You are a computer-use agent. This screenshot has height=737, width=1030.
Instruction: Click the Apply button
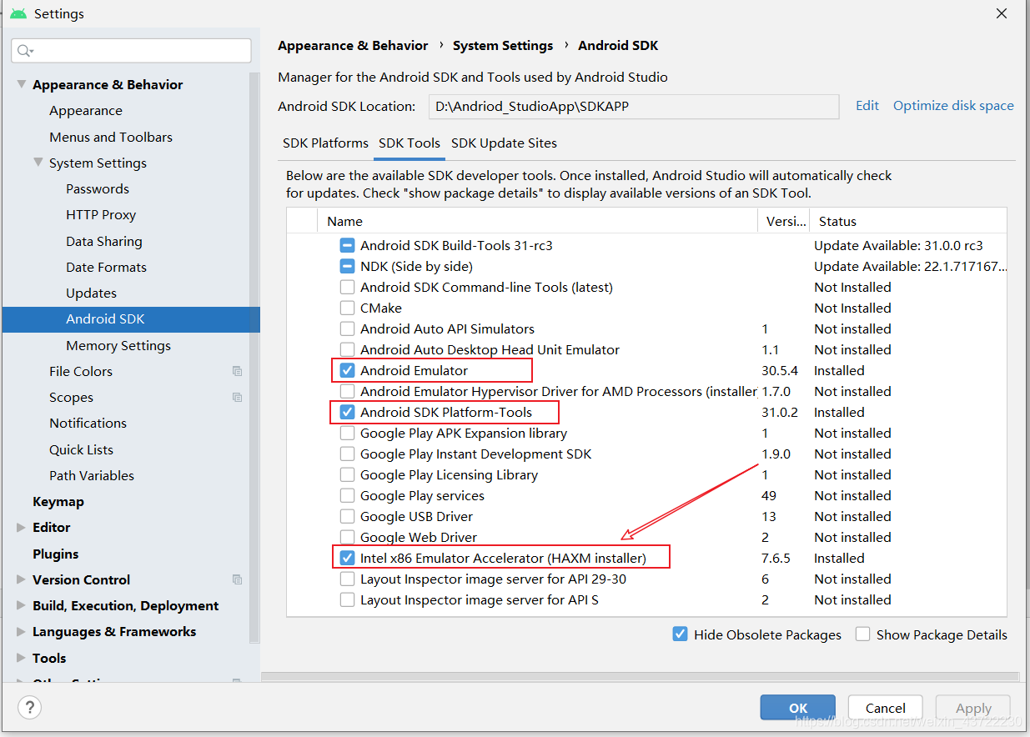pyautogui.click(x=973, y=708)
